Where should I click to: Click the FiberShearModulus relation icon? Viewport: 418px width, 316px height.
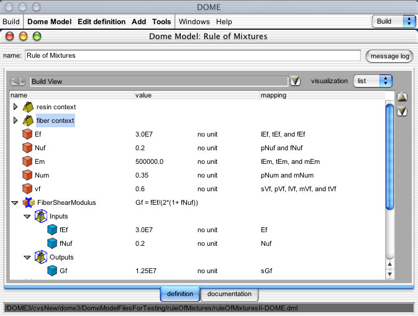pos(29,202)
